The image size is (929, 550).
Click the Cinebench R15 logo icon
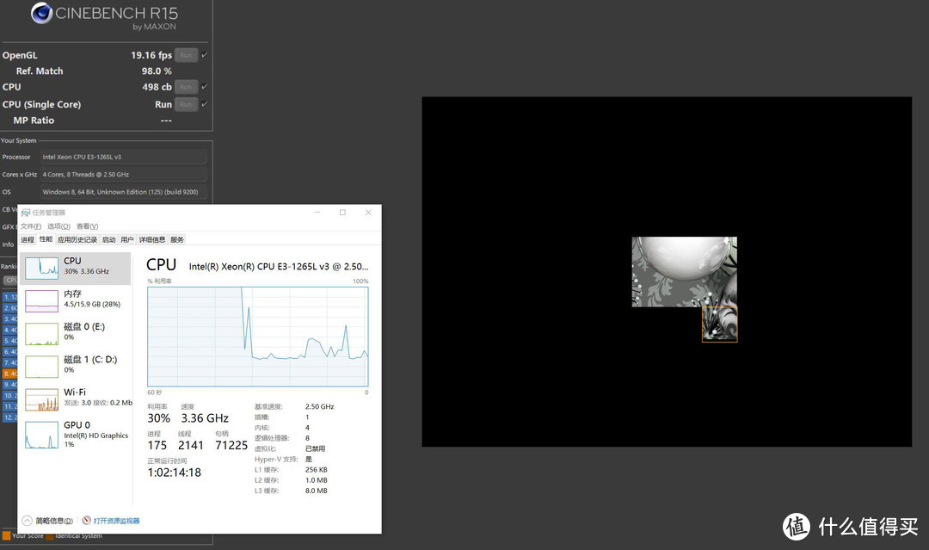pos(40,13)
